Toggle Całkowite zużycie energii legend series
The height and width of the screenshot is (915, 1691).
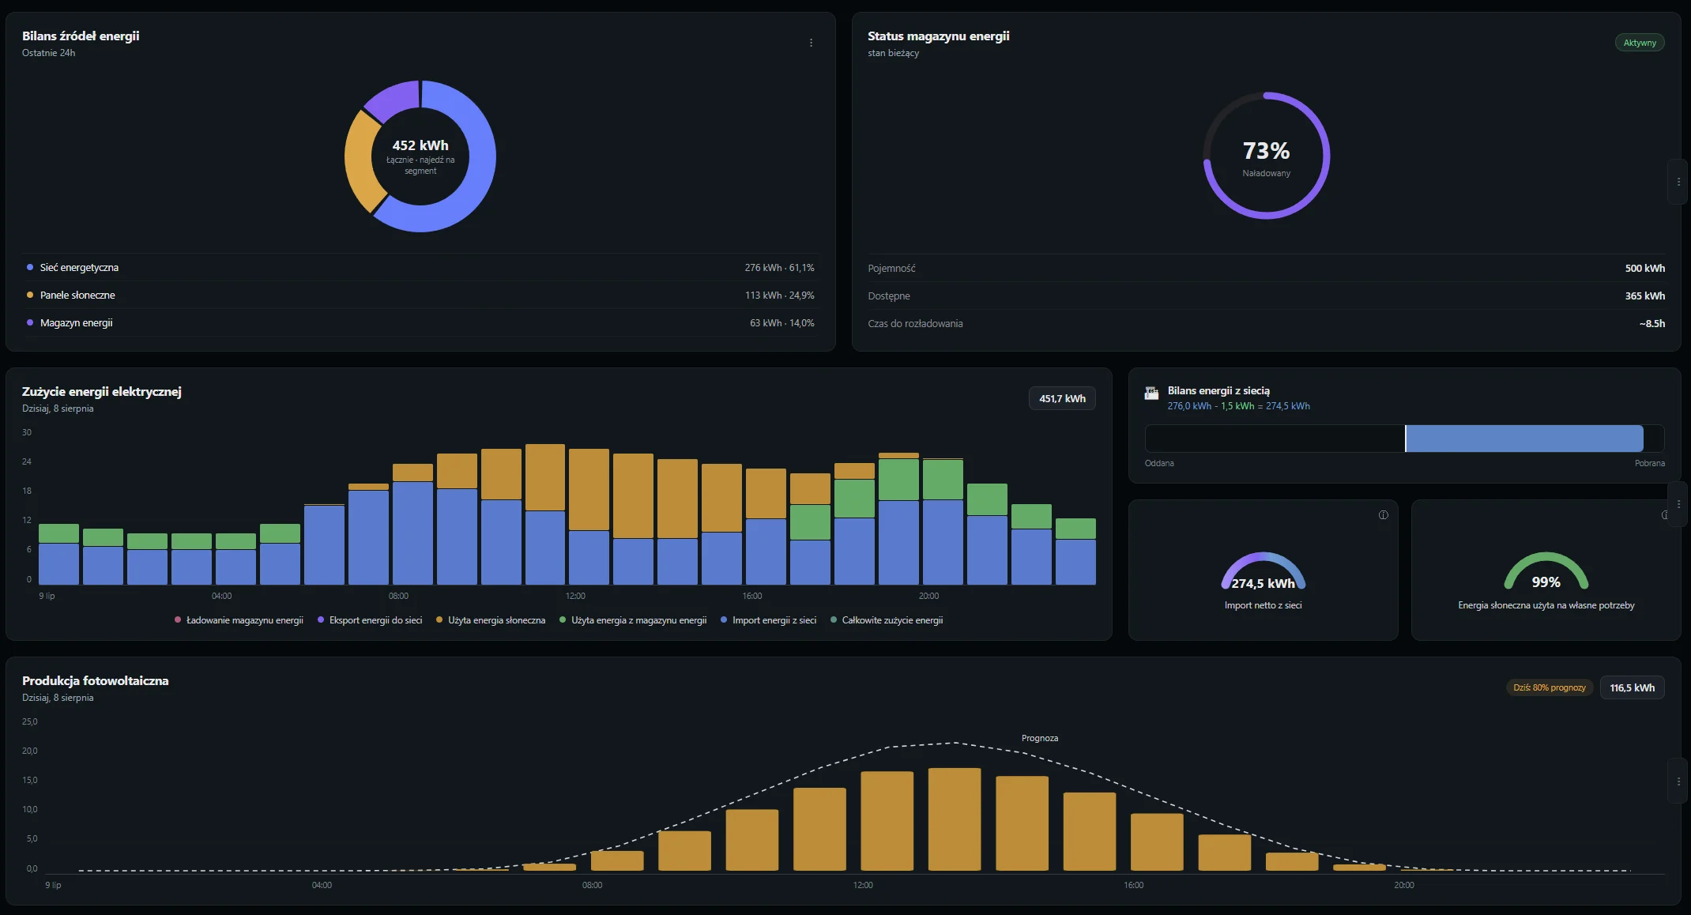(x=887, y=620)
